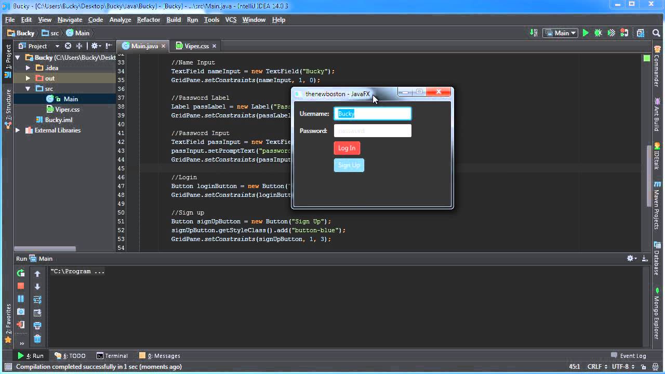Click the src breadcrumb in navigation bar
The width and height of the screenshot is (665, 374).
coord(50,33)
